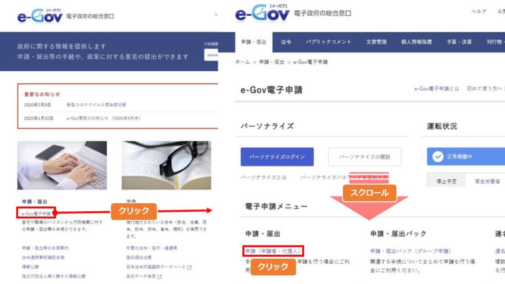
Task: Switch to the 停止予定 tab
Action: [446, 181]
